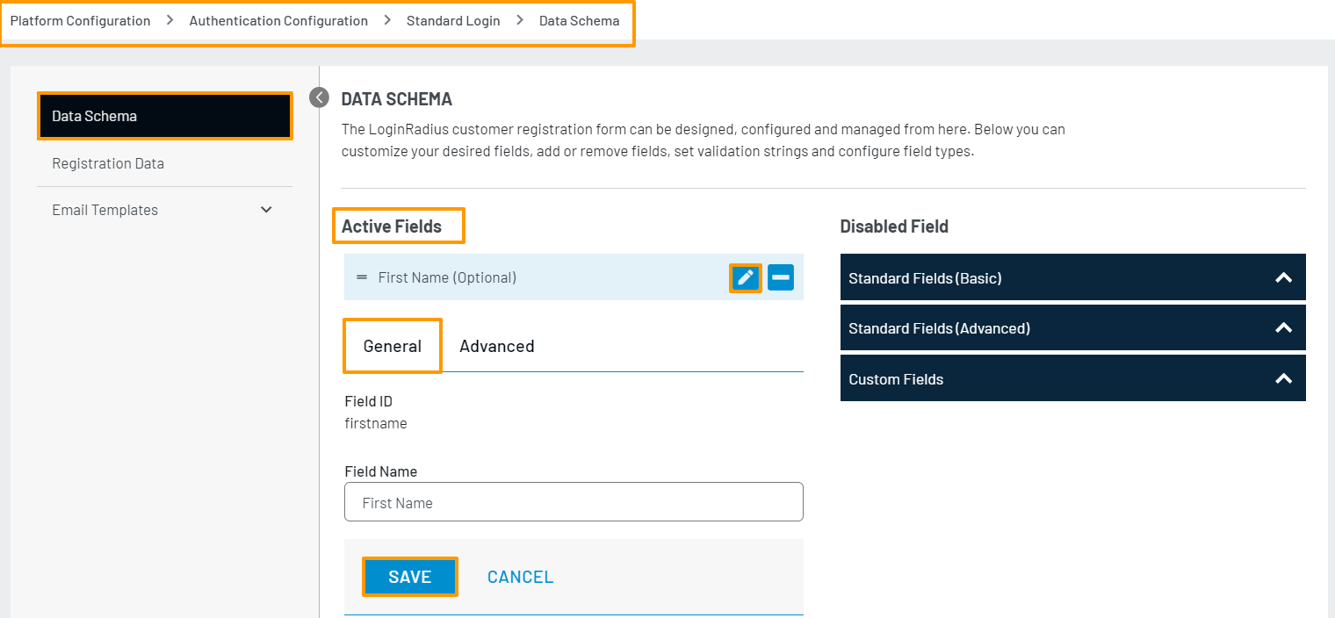1335x618 pixels.
Task: Collapse sidebar with the left arrow circle
Action: [319, 97]
